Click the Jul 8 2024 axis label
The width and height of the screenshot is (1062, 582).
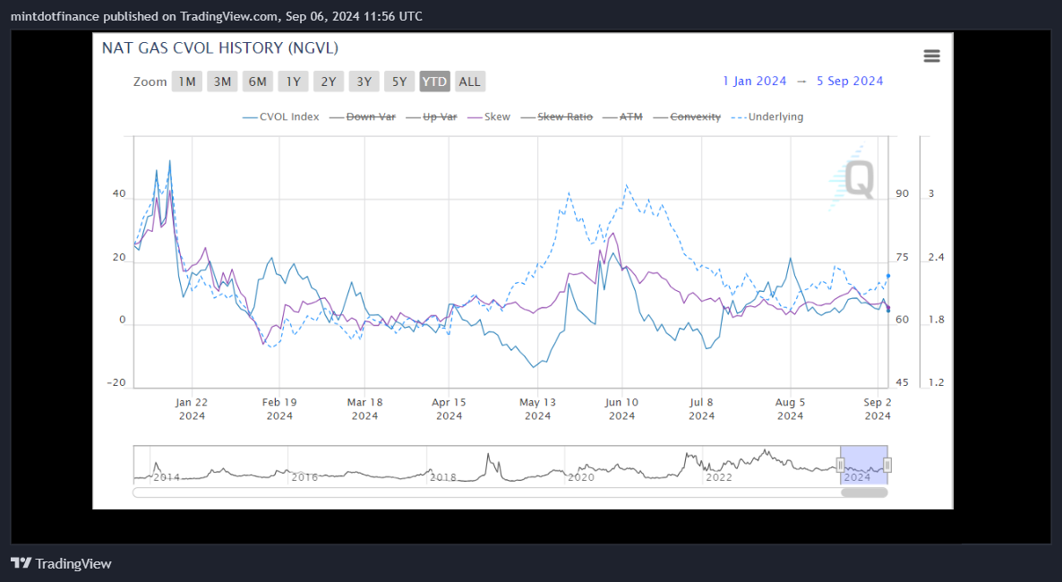702,408
